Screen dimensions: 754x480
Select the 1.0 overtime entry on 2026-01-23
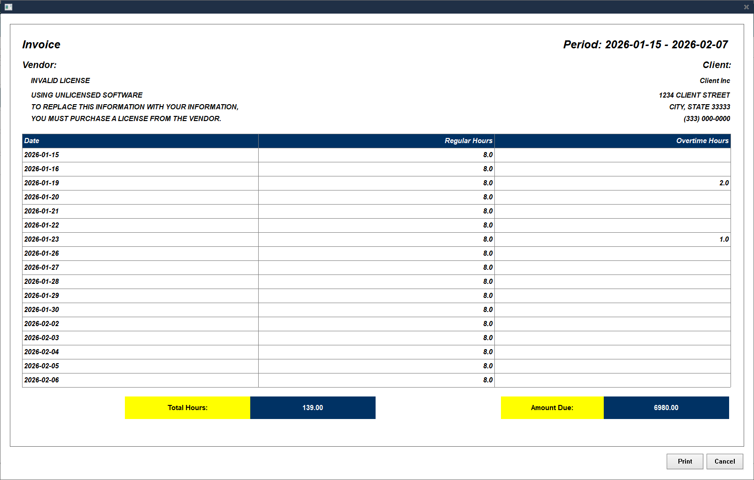click(x=724, y=239)
